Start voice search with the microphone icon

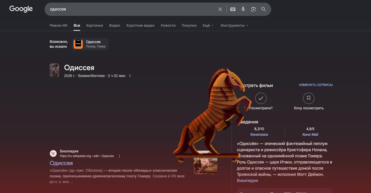[243, 9]
